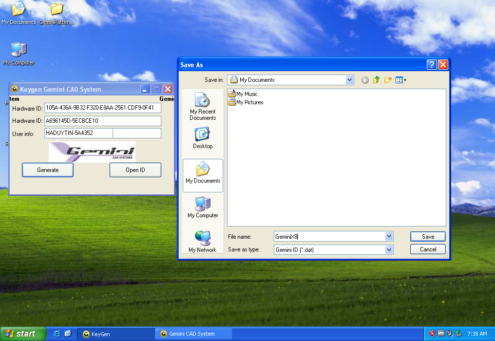Go to My Computer in the places bar

click(x=203, y=207)
